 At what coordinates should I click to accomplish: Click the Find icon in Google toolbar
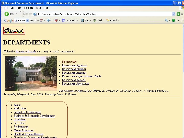point(83,20)
